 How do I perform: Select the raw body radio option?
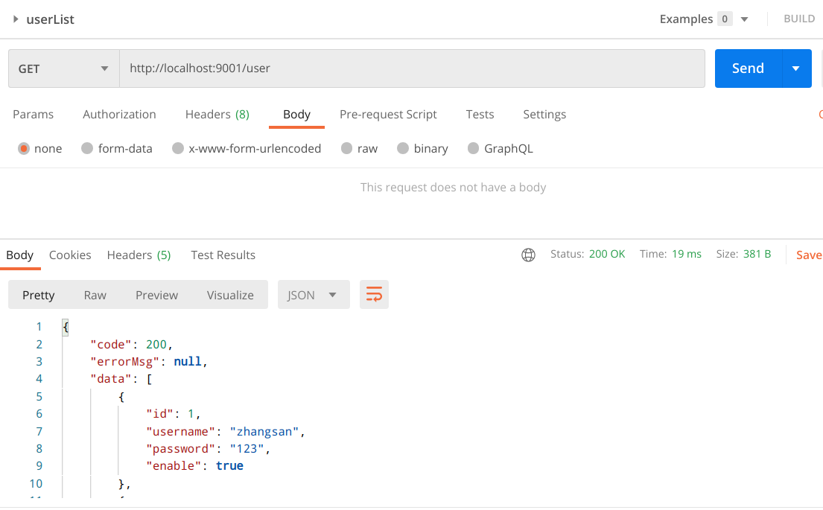point(346,149)
